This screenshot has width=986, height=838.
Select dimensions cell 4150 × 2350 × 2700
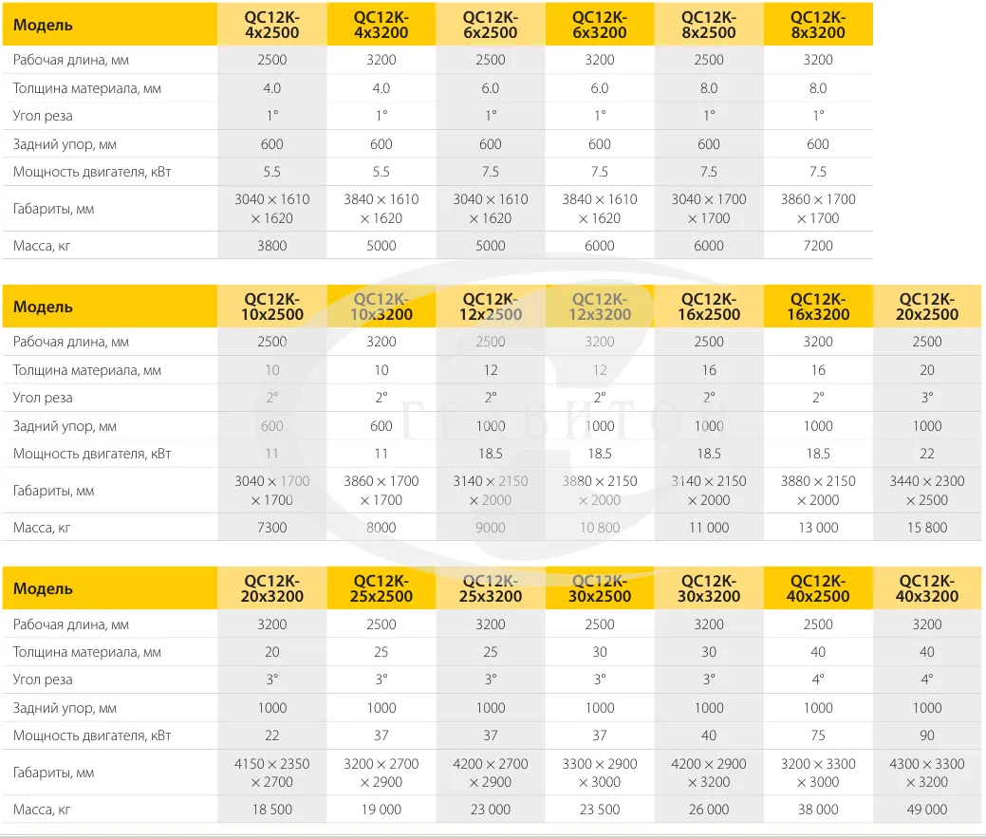(272, 773)
